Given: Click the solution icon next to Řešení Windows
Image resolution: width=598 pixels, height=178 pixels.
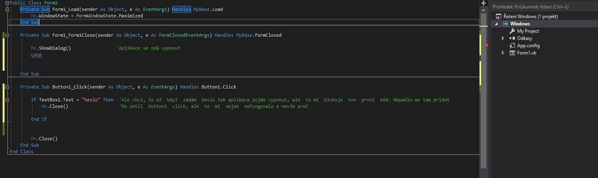Looking at the screenshot, I should (498, 16).
